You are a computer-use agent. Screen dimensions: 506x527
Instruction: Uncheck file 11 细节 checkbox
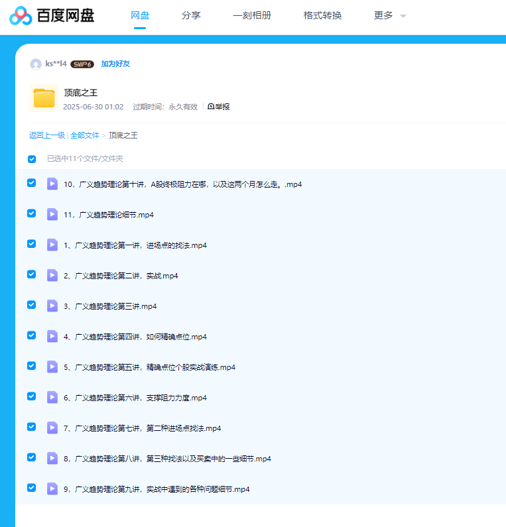32,213
